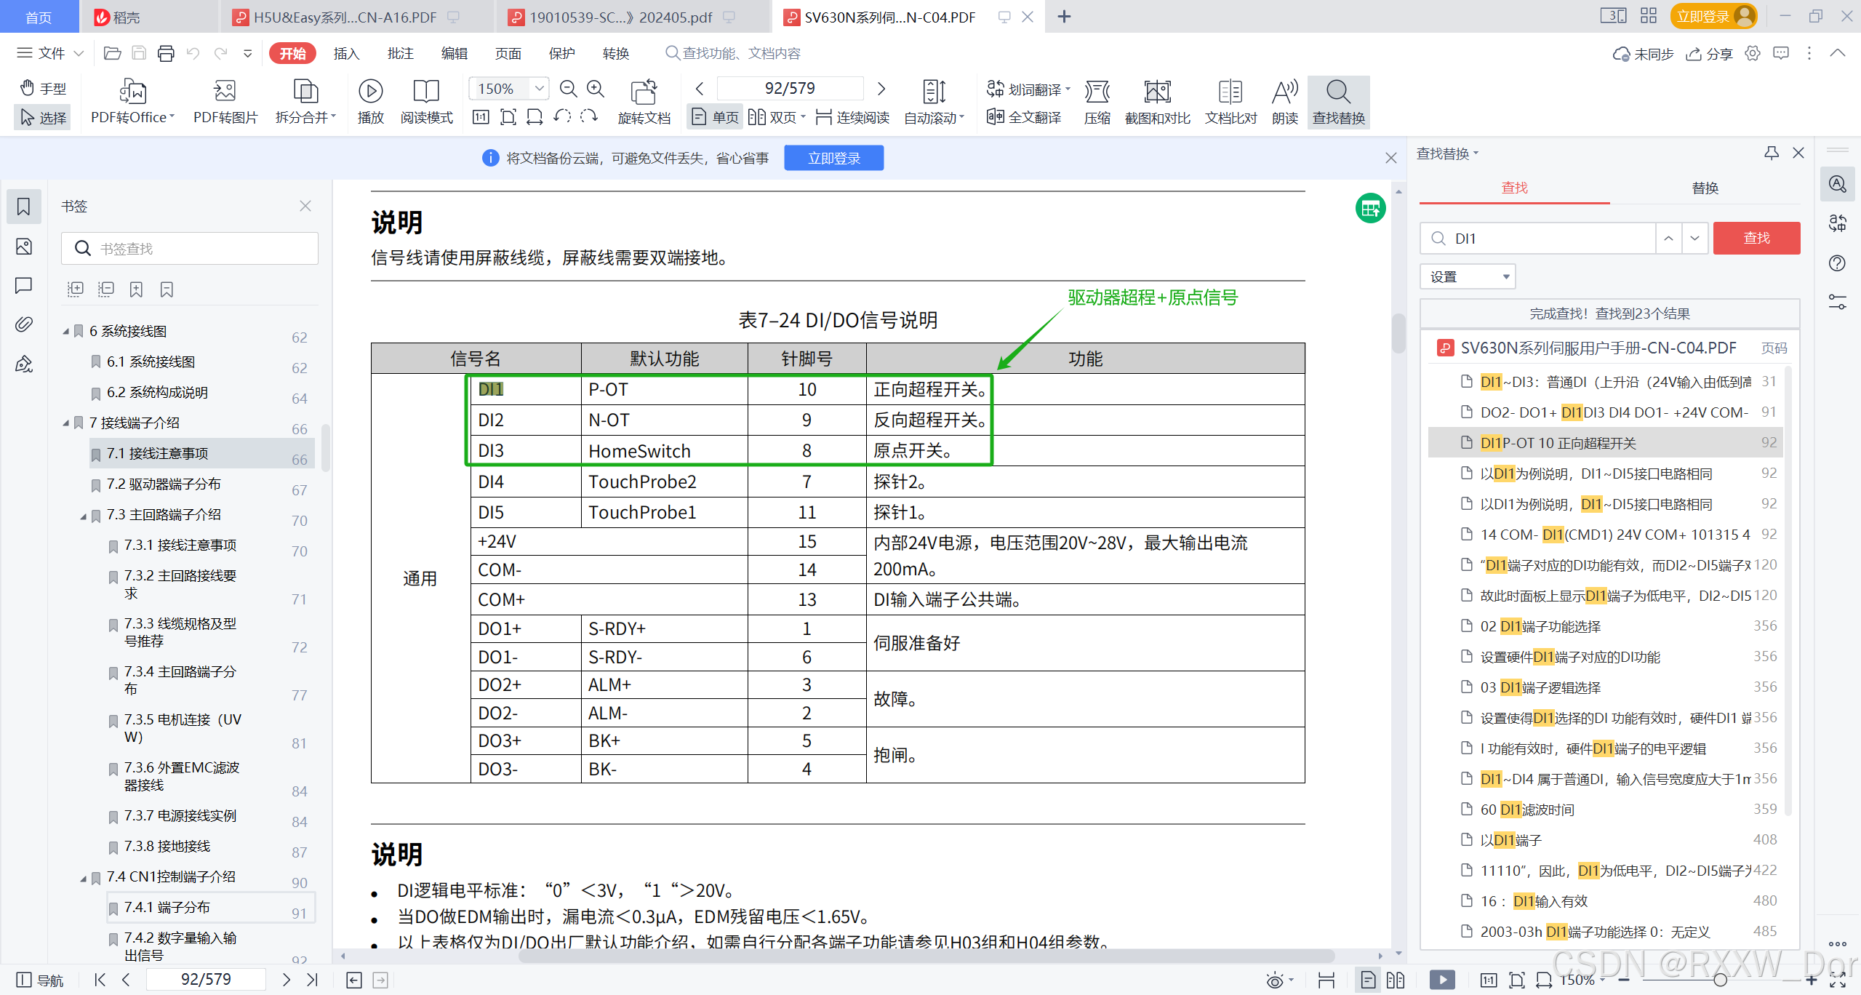Open the 截图和对比 screenshot tool

(1156, 92)
